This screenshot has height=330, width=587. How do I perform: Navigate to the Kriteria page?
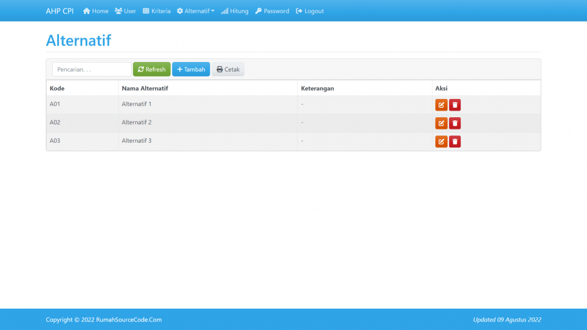157,11
